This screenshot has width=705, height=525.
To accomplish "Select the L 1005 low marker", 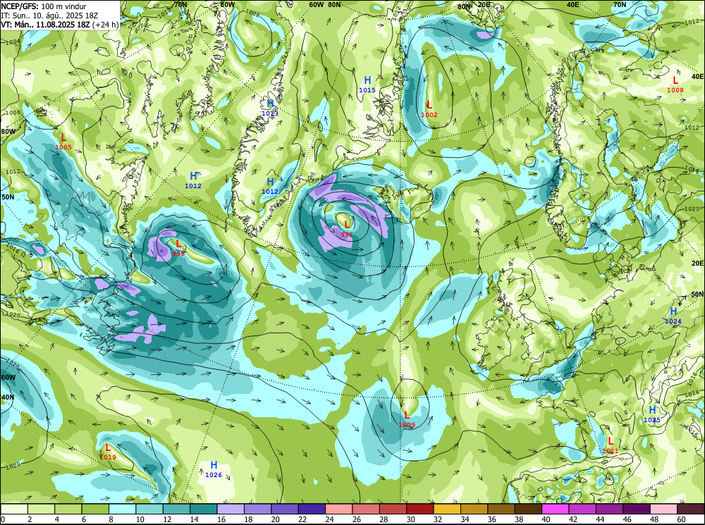I will 63,142.
